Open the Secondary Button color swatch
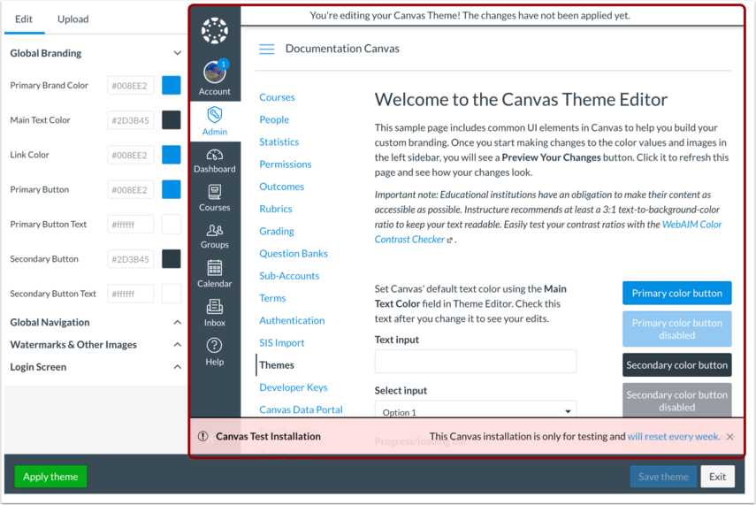Viewport: 756px width, 505px height. point(172,259)
